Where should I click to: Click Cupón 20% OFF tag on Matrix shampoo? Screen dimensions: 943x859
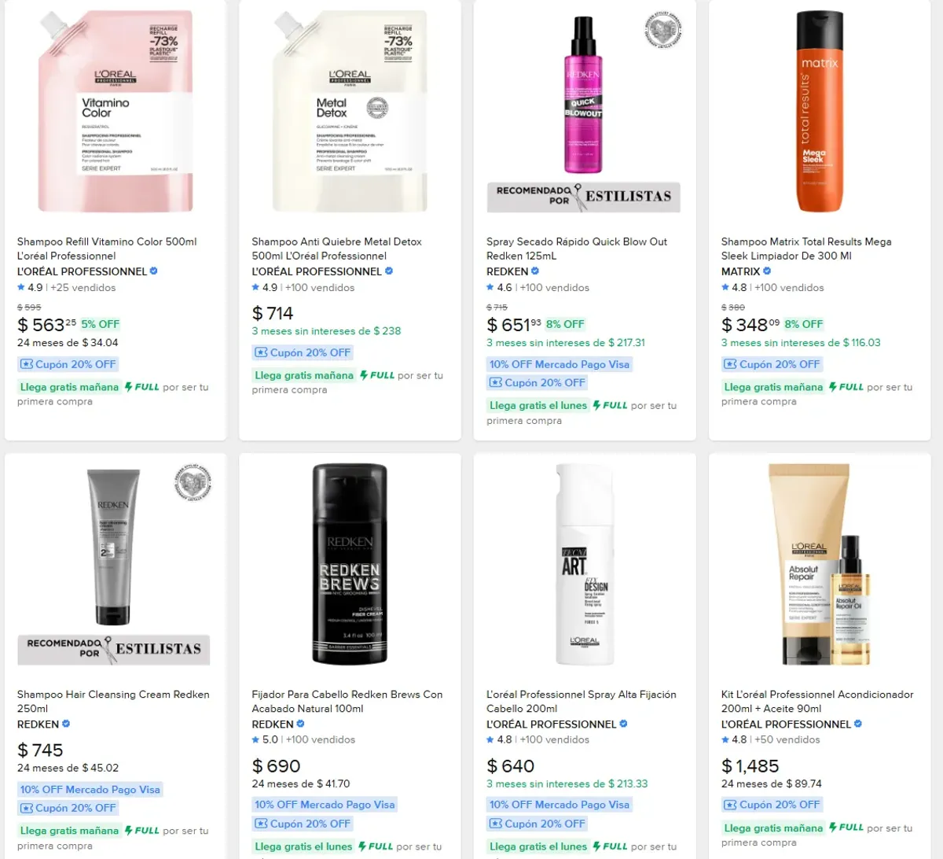click(x=772, y=364)
